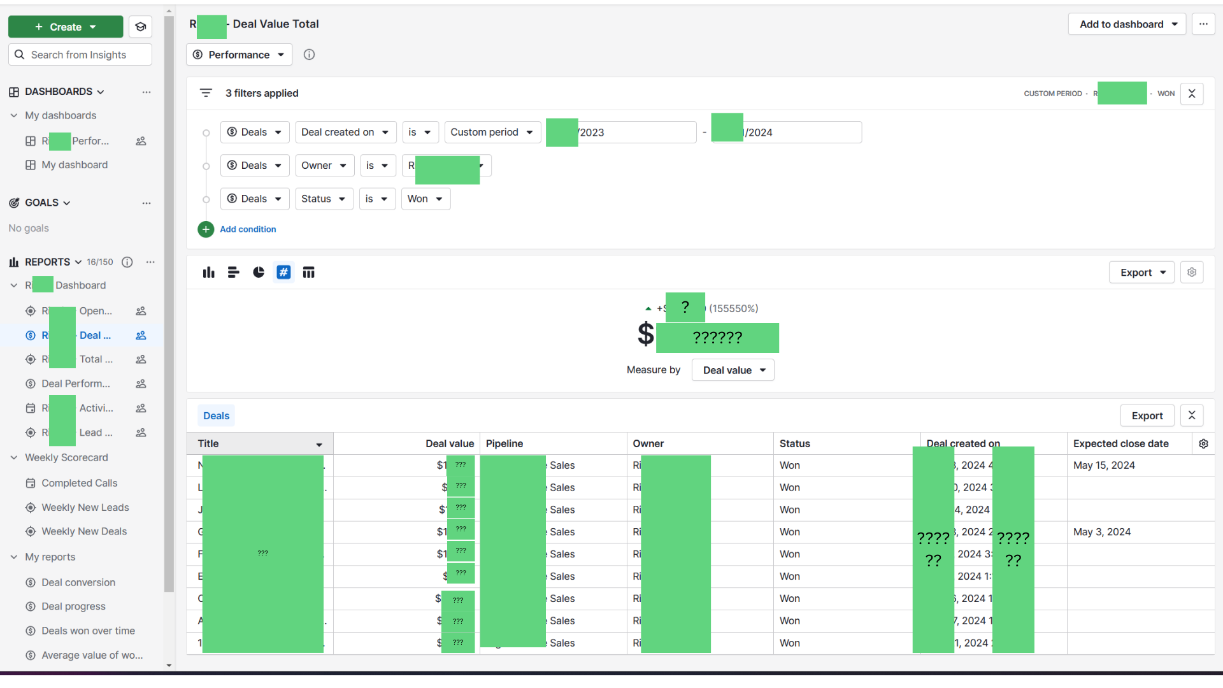1223x688 pixels.
Task: Collapse the Weekly Scorecard folder
Action: tap(14, 458)
